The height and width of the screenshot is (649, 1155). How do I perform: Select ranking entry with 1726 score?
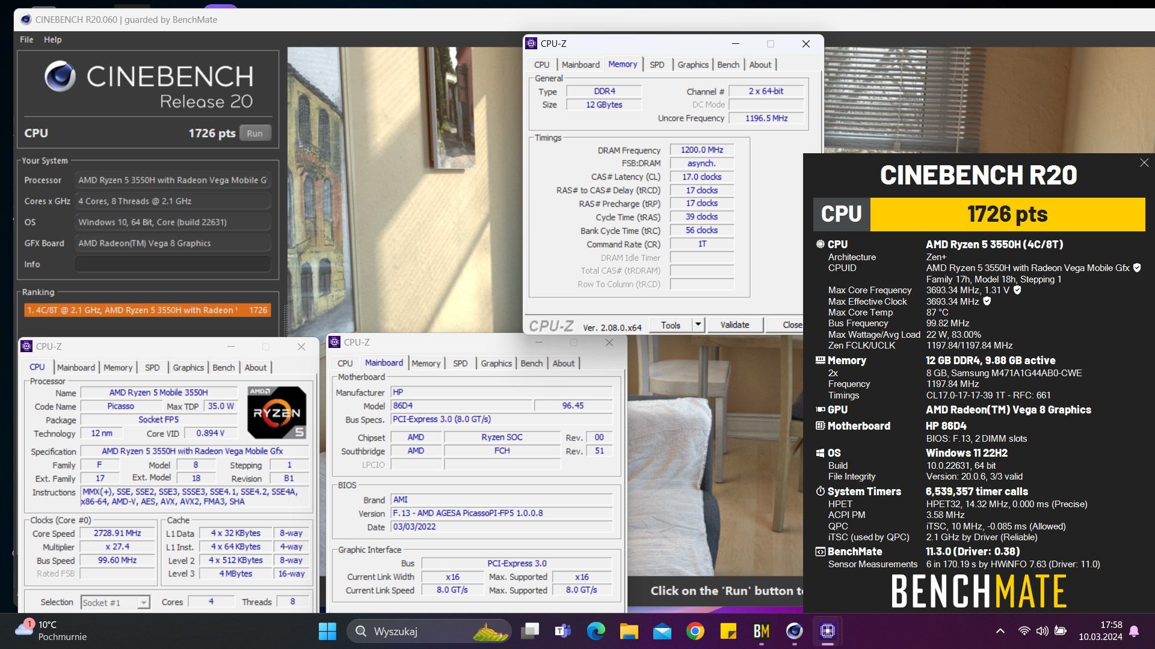(147, 310)
